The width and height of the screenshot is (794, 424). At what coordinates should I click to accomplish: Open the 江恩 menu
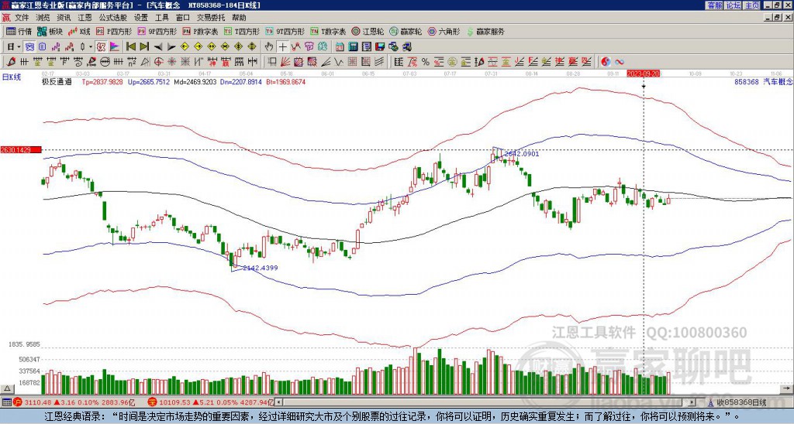click(85, 18)
